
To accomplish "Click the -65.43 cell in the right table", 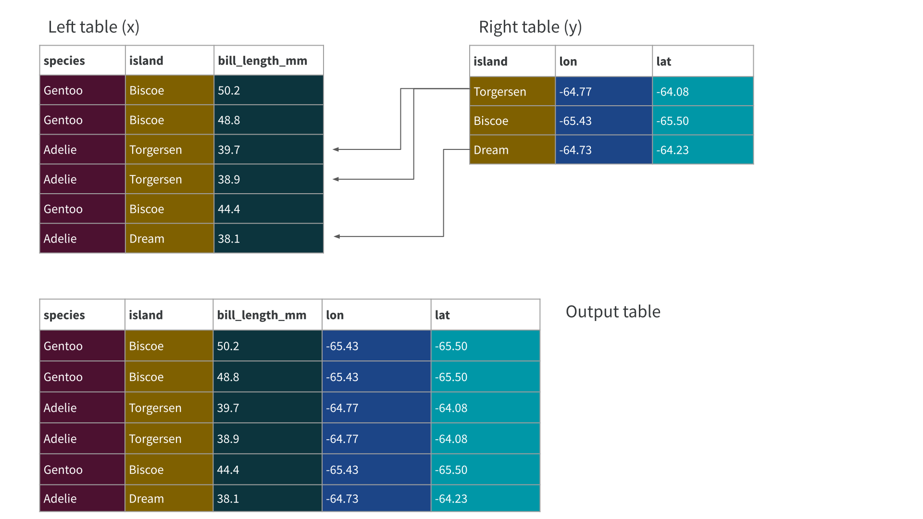I will pos(603,121).
